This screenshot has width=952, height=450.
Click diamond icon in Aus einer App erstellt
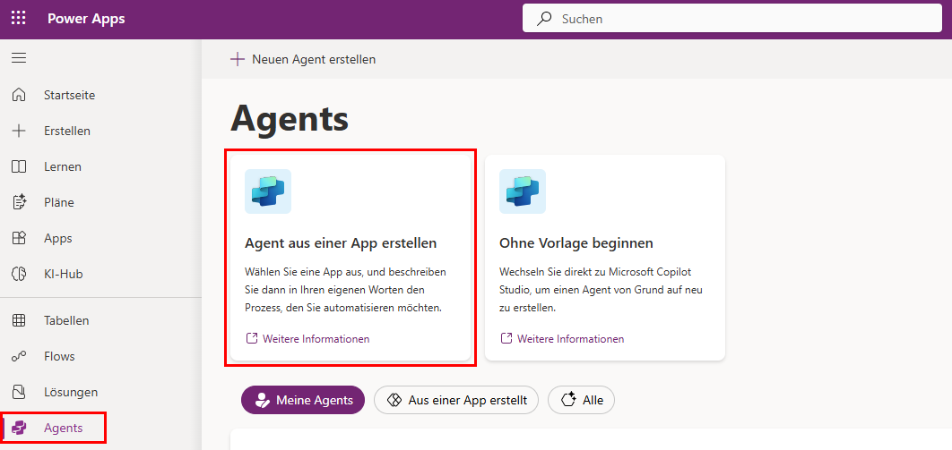pos(394,400)
